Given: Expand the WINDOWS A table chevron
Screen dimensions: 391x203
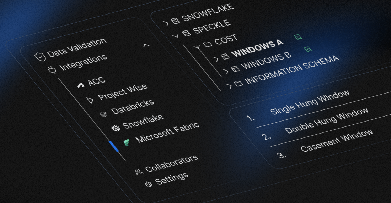Looking at the screenshot, I should 216,59.
